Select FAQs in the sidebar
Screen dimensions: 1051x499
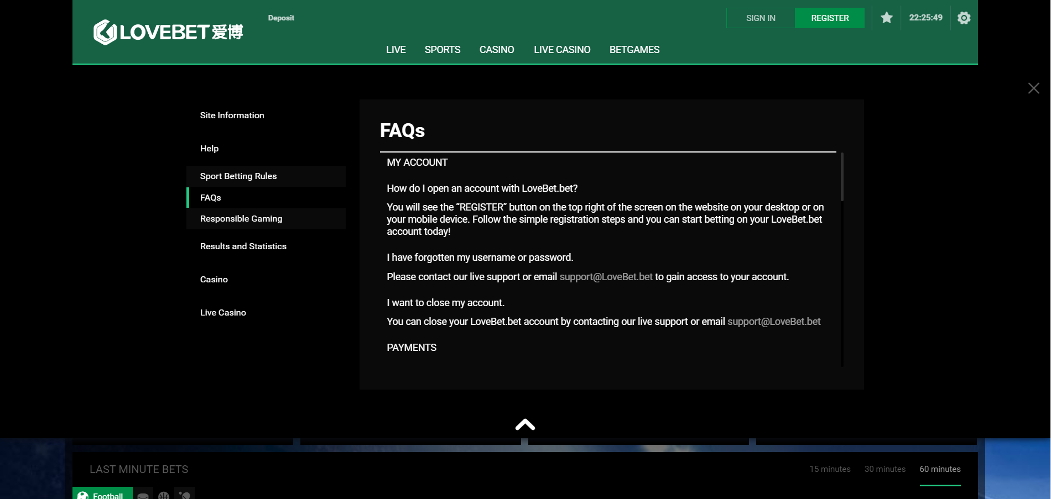[x=266, y=198]
